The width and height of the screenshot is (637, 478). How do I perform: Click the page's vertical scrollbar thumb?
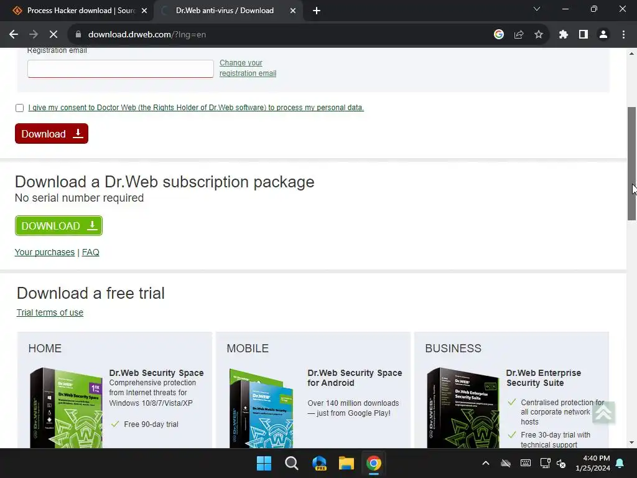pyautogui.click(x=631, y=164)
